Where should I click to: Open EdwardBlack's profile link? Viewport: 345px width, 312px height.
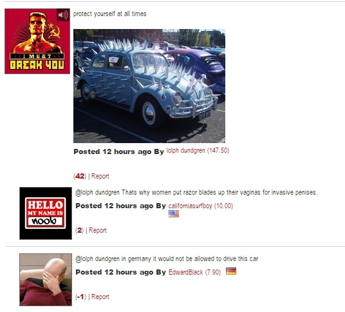click(185, 272)
